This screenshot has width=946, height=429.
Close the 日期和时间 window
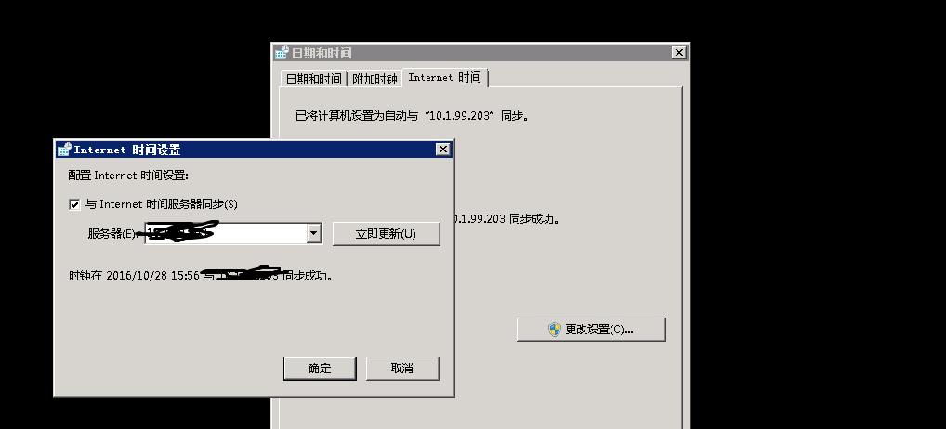[678, 52]
